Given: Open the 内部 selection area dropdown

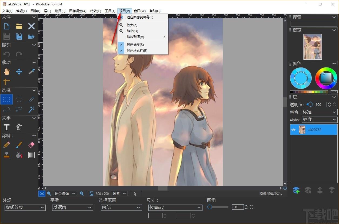Looking at the screenshot, I should (121, 208).
